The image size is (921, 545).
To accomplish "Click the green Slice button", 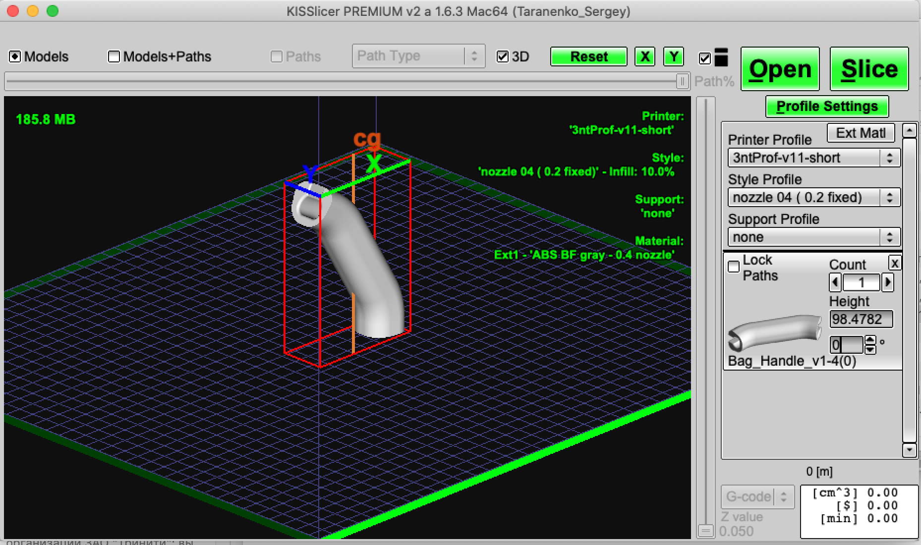I will point(869,69).
